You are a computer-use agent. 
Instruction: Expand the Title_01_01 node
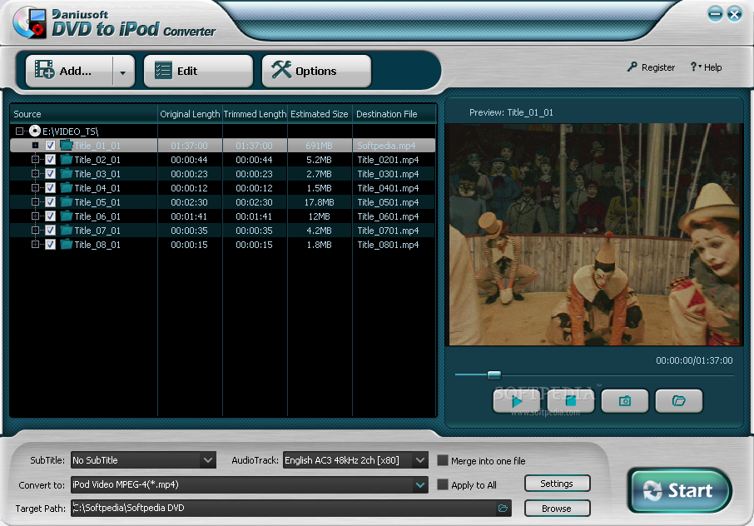35,145
